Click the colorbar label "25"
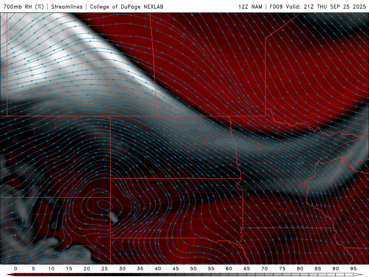Image resolution: width=369 pixels, height=277 pixels. coord(105,269)
